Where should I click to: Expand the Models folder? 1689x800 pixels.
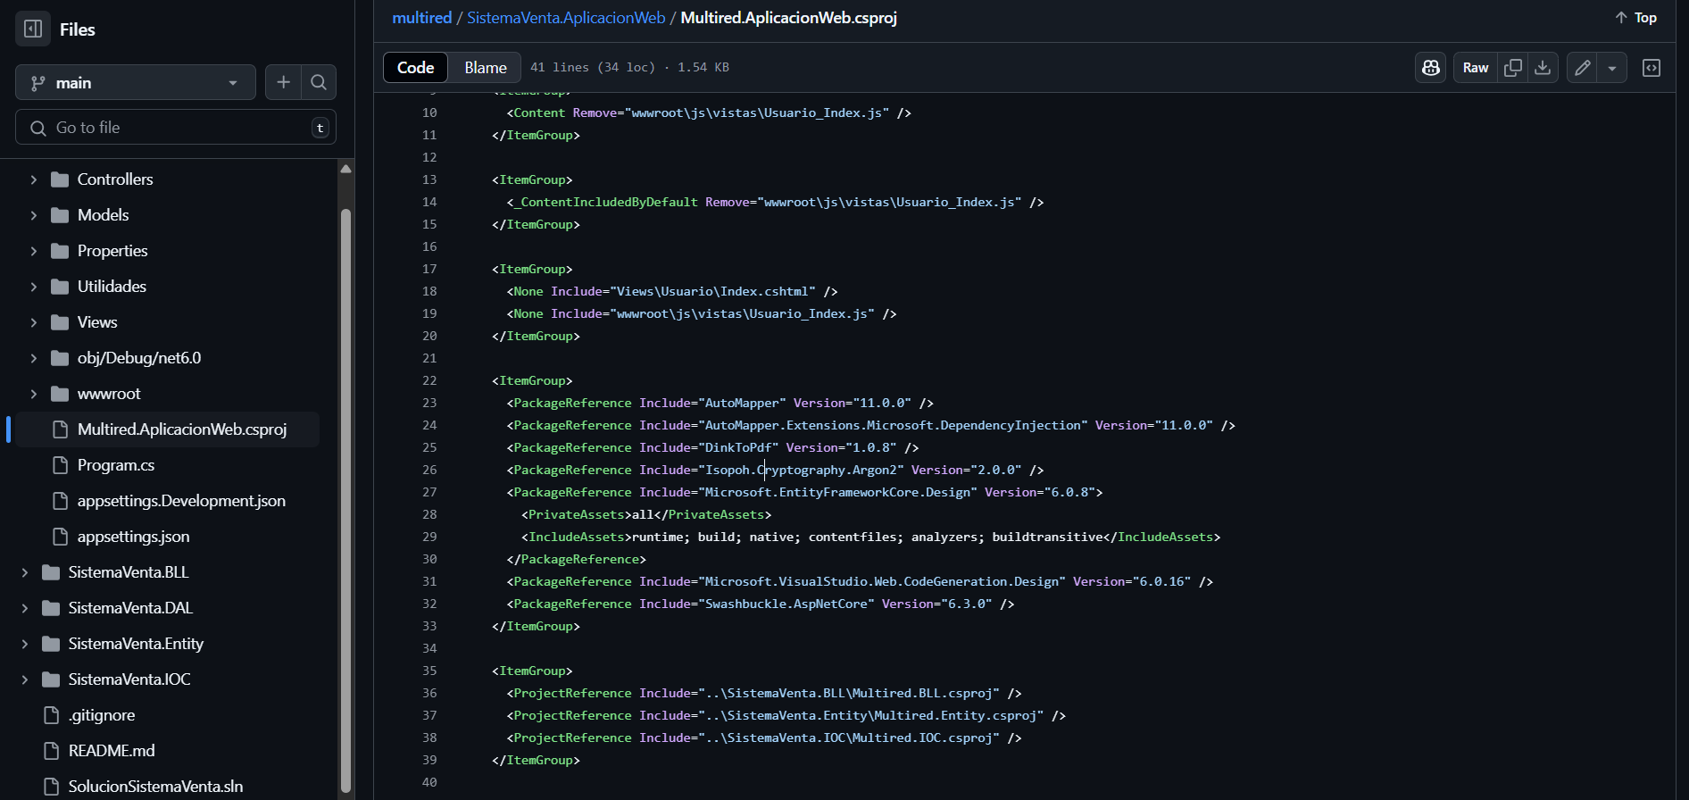34,215
